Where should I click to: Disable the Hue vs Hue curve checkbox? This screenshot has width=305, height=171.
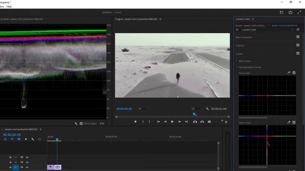coord(294,123)
